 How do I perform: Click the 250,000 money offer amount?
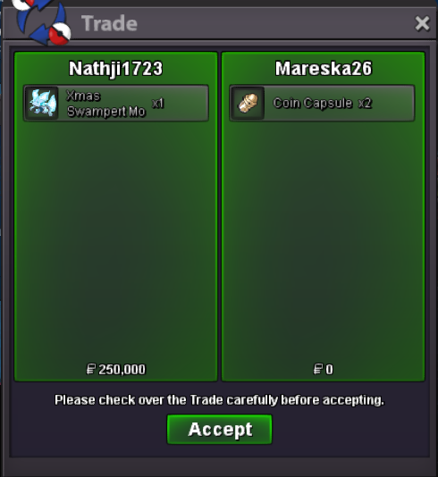pyautogui.click(x=122, y=370)
